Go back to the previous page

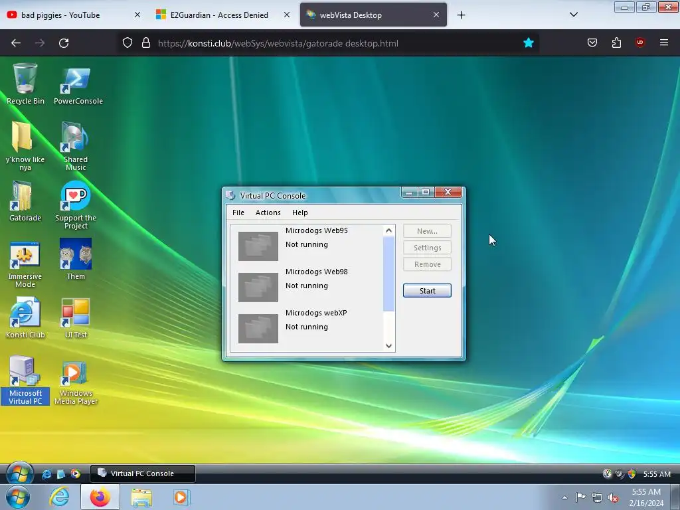(16, 42)
